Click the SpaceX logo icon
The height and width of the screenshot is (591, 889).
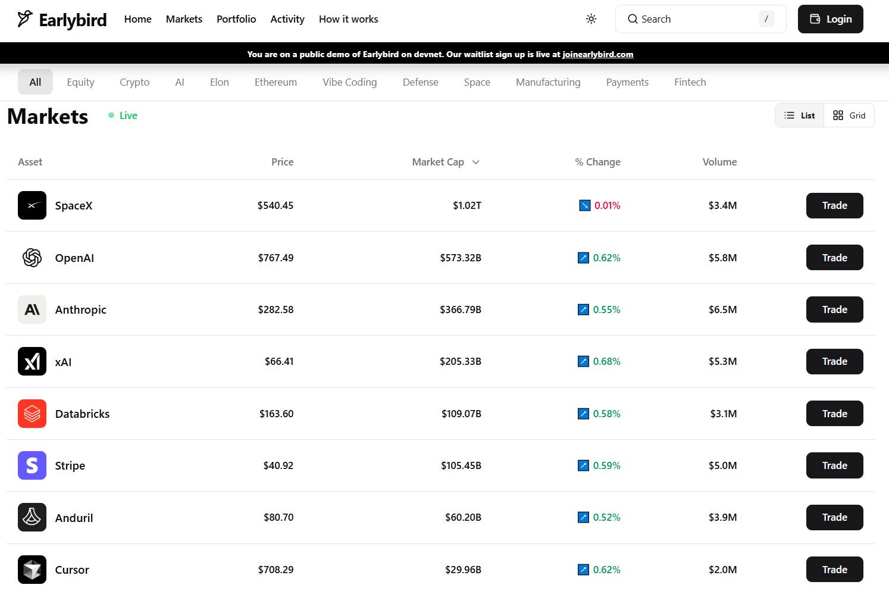(32, 205)
